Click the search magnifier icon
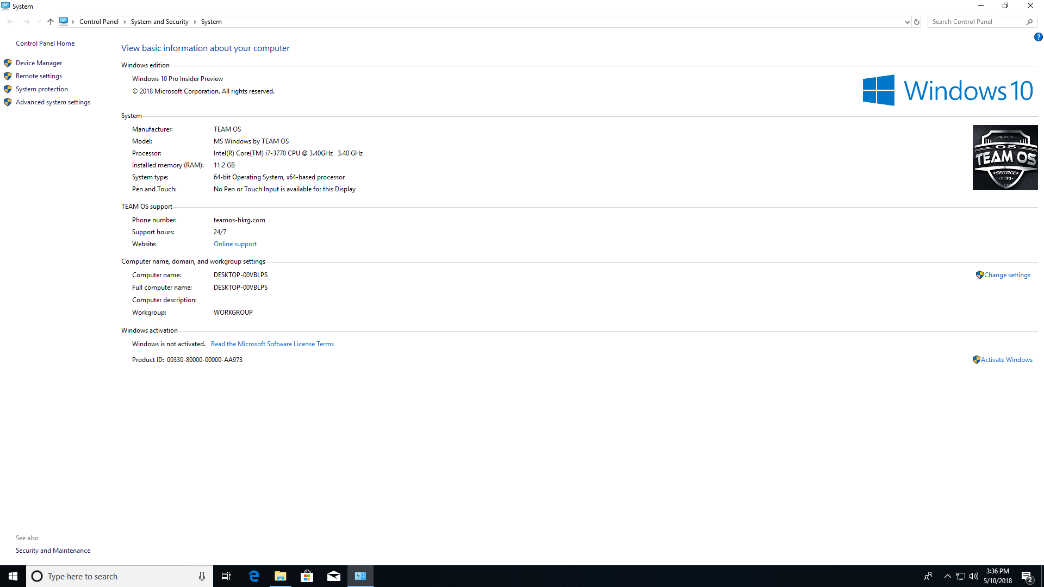The height and width of the screenshot is (587, 1044). [x=1029, y=22]
